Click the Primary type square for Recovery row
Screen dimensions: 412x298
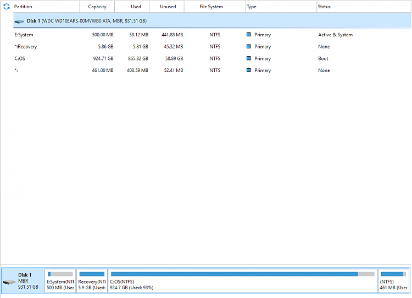(x=249, y=47)
